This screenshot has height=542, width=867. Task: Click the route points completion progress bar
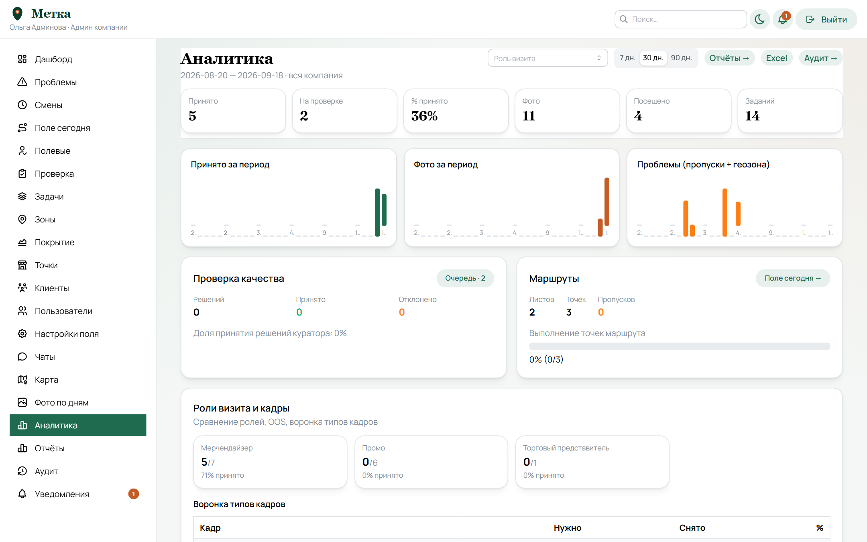point(679,346)
